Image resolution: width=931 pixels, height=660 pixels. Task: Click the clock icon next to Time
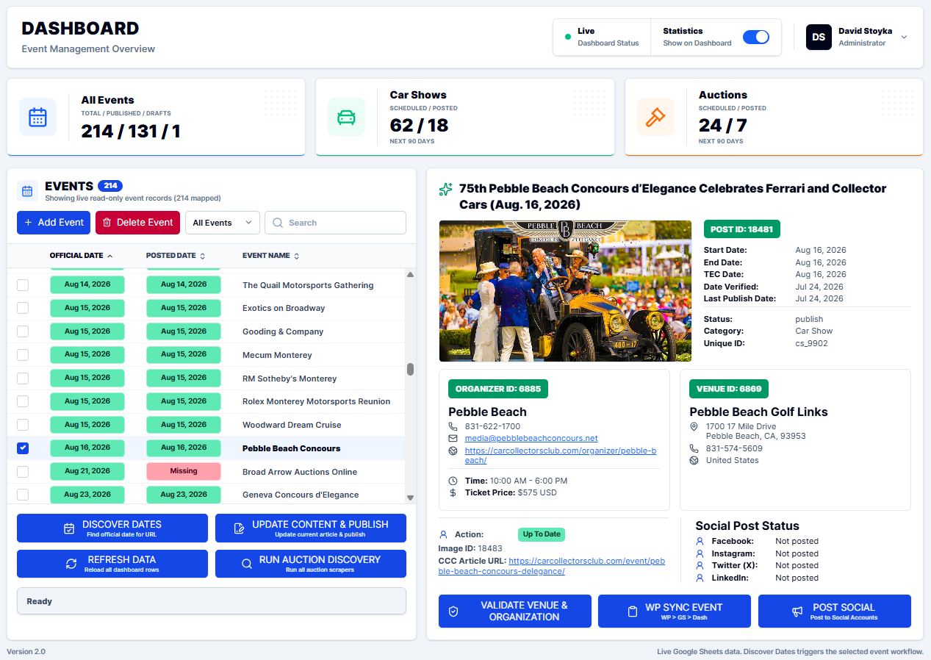point(453,481)
